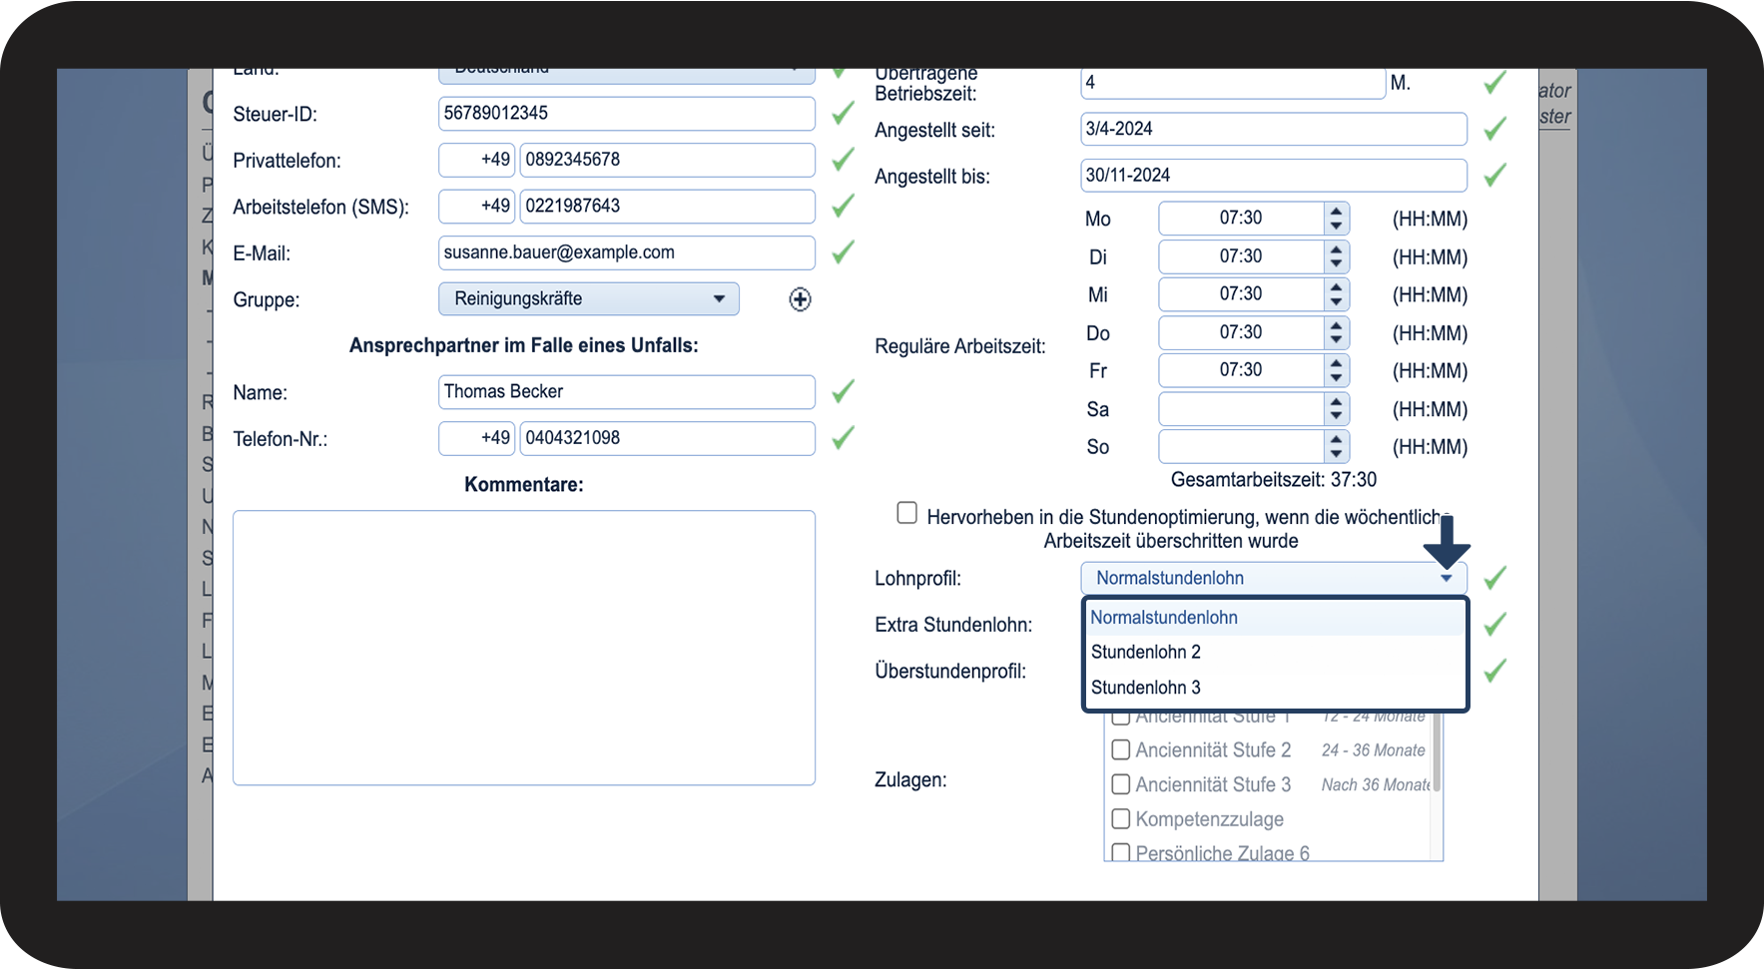Choose Stundenlohn 3 from the Lohnprofil list
1764x969 pixels.
(x=1275, y=688)
